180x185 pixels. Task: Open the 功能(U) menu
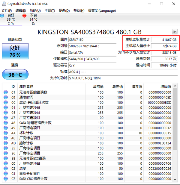click(x=35, y=11)
